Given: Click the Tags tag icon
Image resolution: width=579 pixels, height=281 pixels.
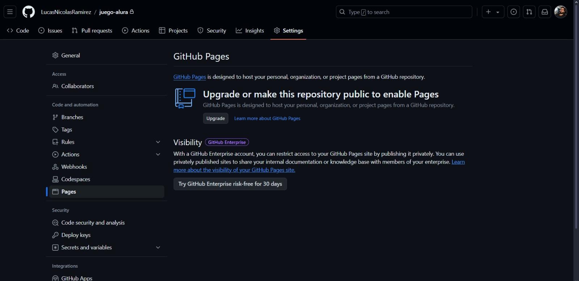Looking at the screenshot, I should pyautogui.click(x=55, y=130).
